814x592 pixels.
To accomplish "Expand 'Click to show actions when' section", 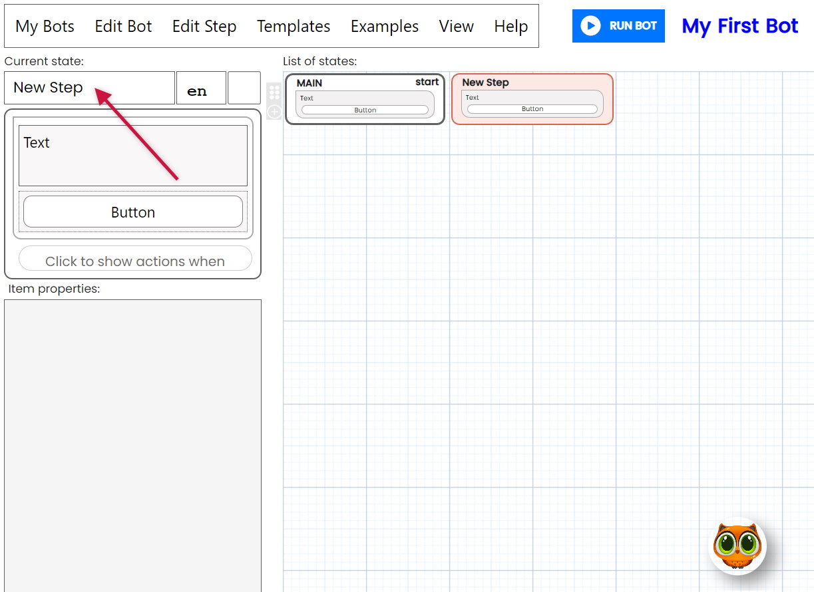I will click(x=135, y=260).
